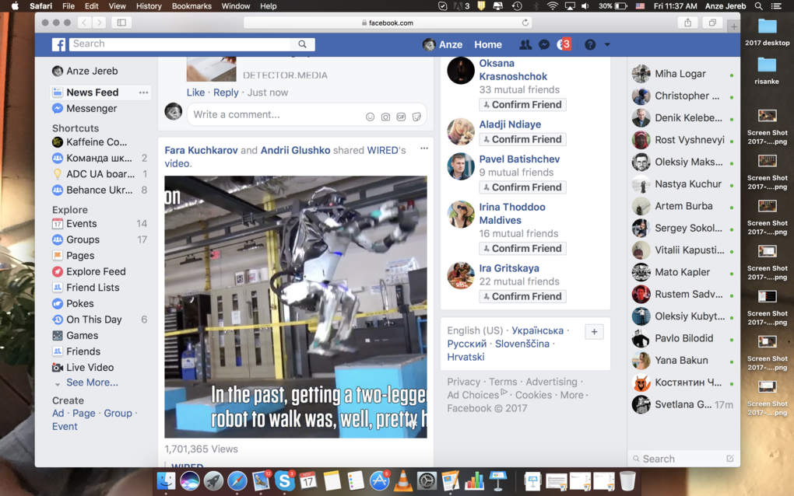Open the Edit menu
This screenshot has height=496, width=794.
92,6
